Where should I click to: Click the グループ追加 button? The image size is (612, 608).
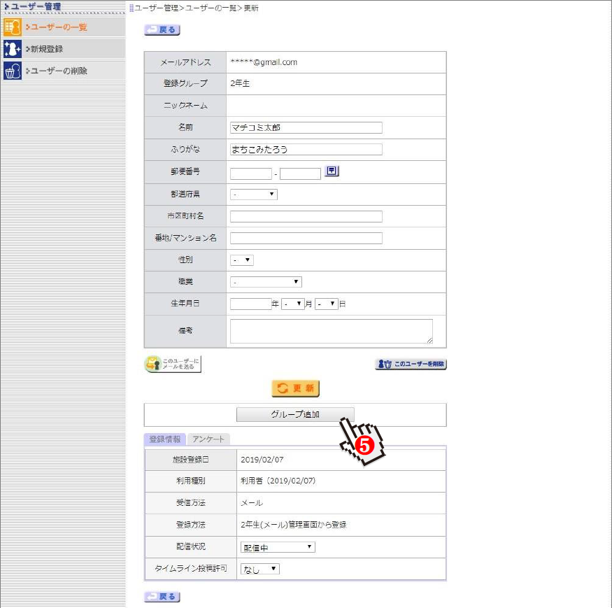tap(295, 414)
